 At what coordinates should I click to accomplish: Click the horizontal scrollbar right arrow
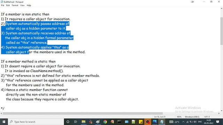click(x=219, y=114)
